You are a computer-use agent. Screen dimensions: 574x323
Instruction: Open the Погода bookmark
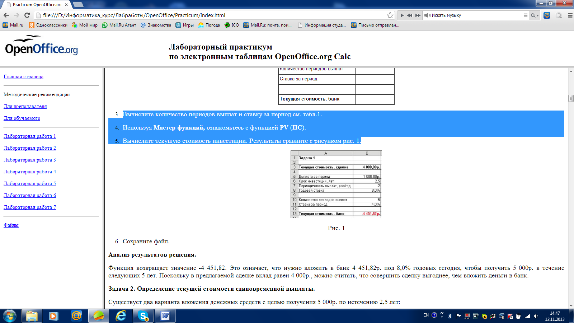[209, 25]
